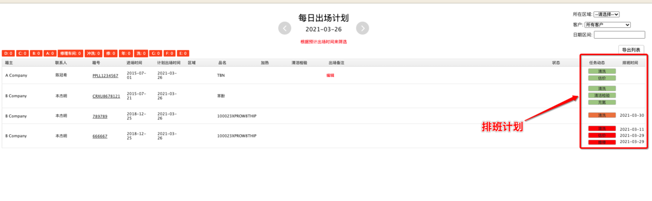Click the 排班时间 column header

coord(631,62)
